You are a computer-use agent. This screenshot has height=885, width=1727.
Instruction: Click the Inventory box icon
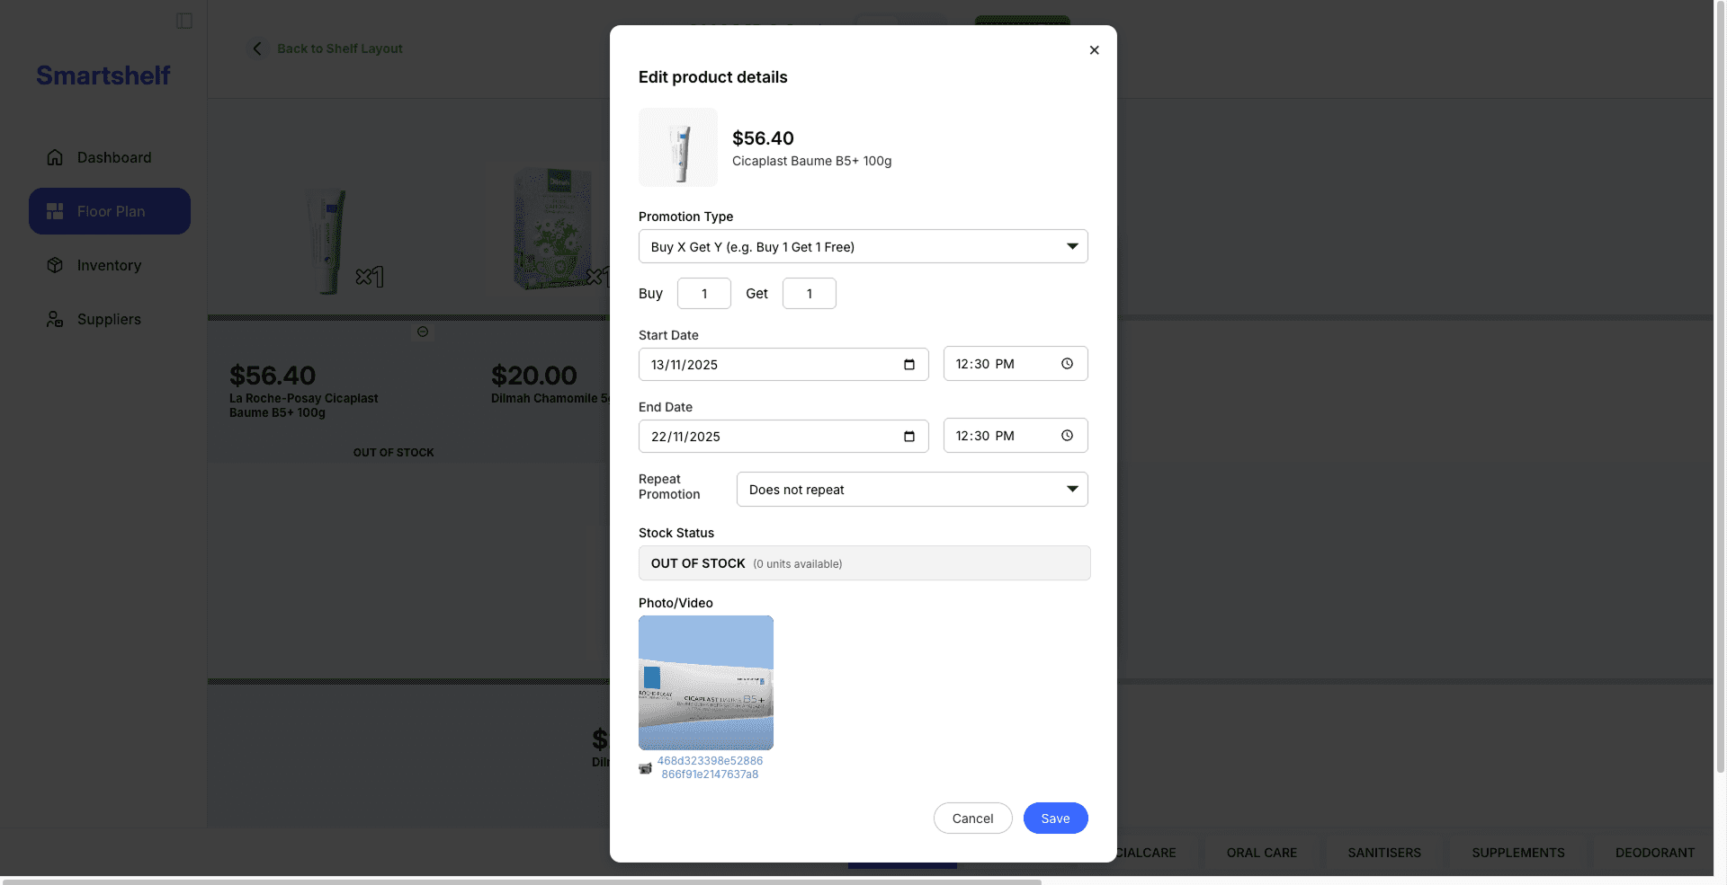(x=55, y=265)
